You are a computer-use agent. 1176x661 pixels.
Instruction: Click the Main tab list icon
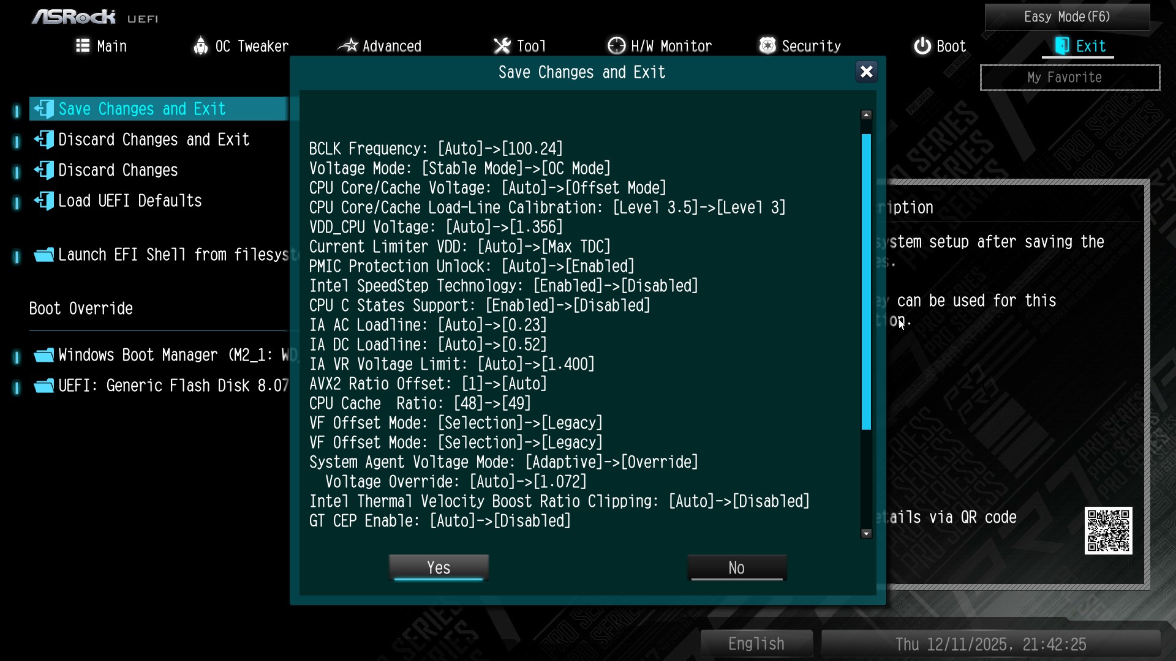pyautogui.click(x=83, y=46)
